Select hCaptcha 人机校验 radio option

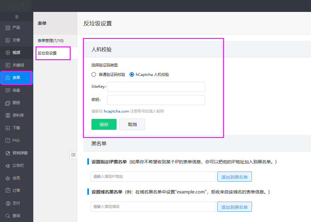click(132, 75)
